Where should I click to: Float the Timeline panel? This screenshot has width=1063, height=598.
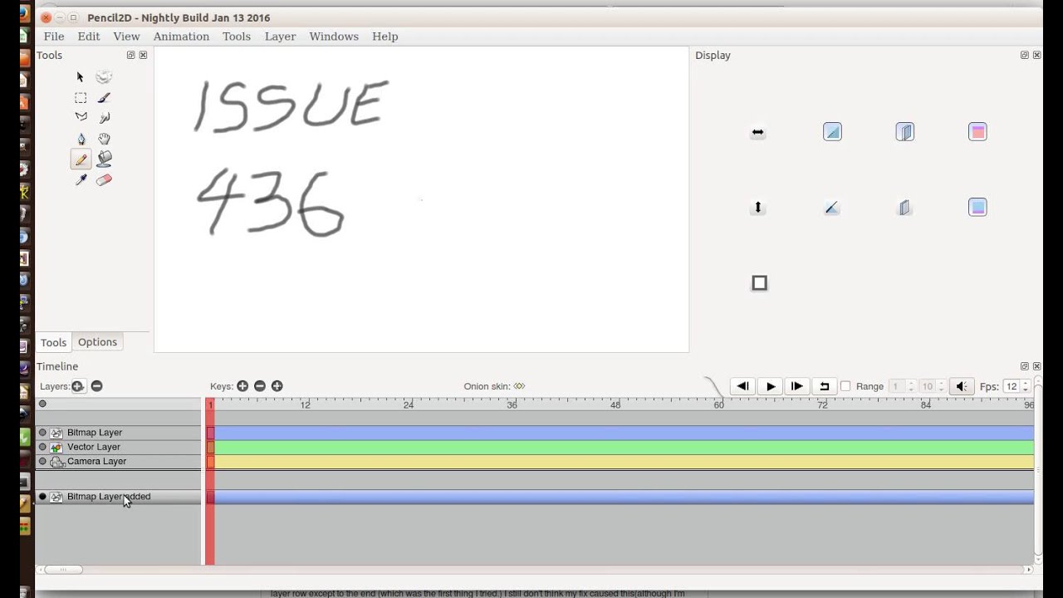1024,366
